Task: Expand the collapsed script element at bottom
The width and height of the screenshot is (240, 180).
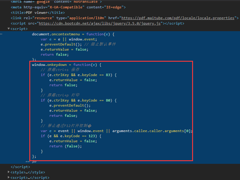Action: click(9, 177)
